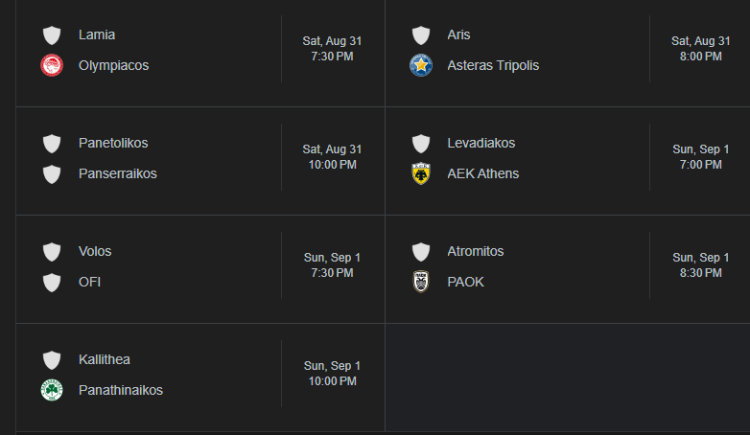Click the Levadiakos placeholder shield icon
Viewport: 750px width, 435px height.
coord(421,144)
